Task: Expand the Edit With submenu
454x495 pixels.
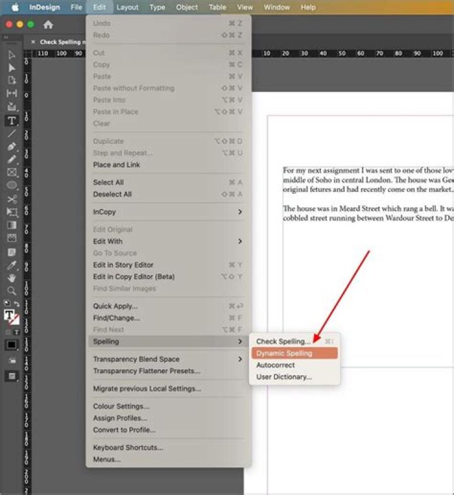Action: pyautogui.click(x=168, y=241)
